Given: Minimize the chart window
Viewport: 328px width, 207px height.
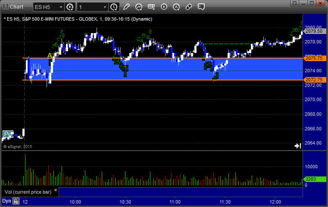Looking at the screenshot, I should 303,3.
